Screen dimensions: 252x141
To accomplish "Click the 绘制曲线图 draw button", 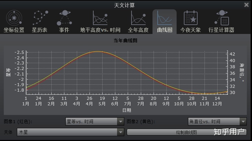I will (187, 132).
